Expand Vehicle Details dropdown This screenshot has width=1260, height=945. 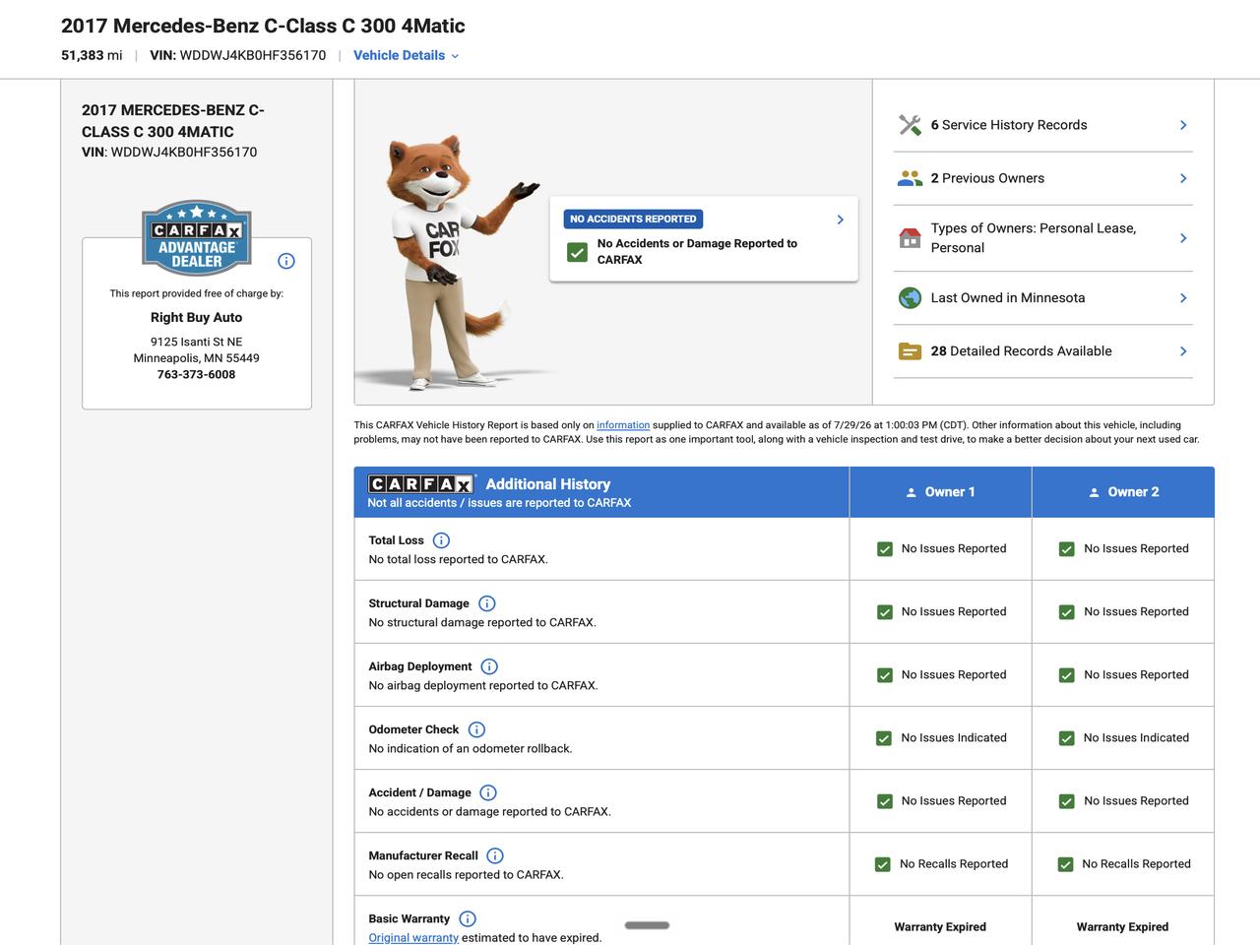[x=406, y=55]
